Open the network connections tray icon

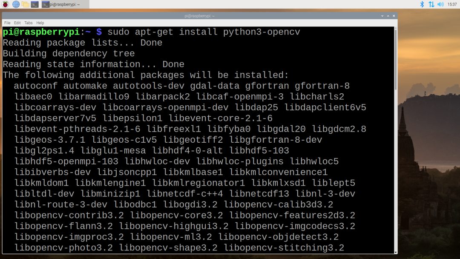pyautogui.click(x=431, y=4)
